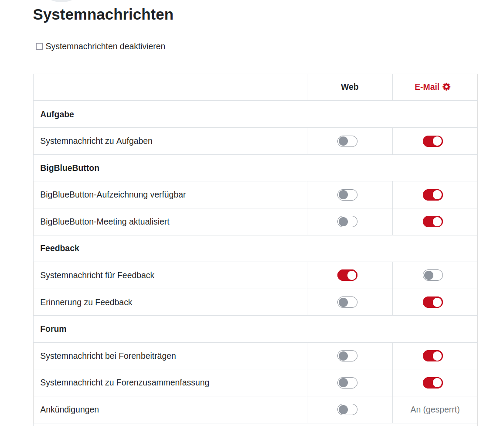Enable E-Mail toggle for Systemnachricht für Feedback
The width and height of the screenshot is (490, 426).
(432, 275)
